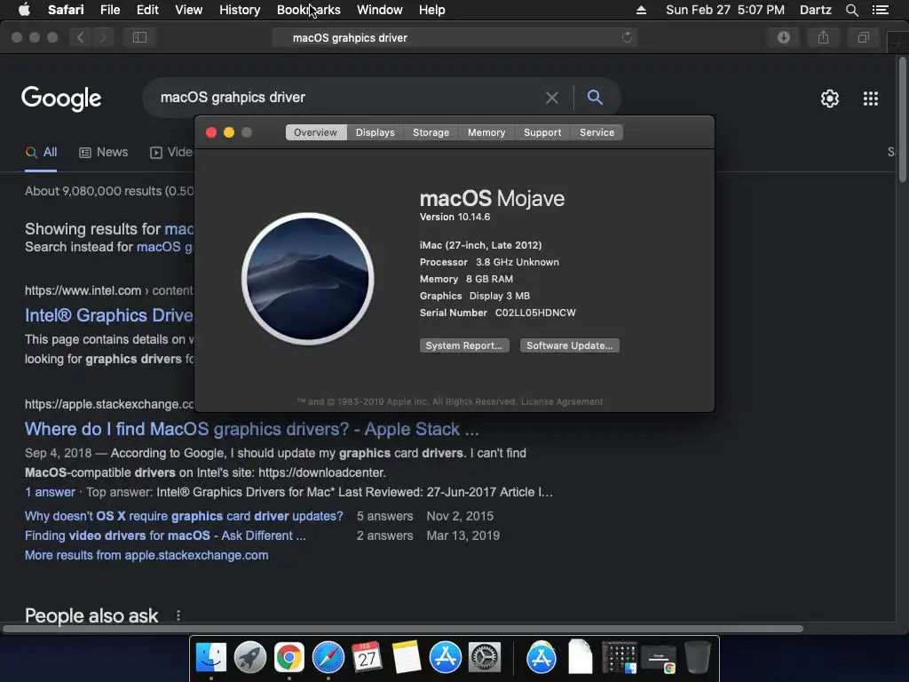This screenshot has height=682, width=909.
Task: Open the Trash in the Dock
Action: [698, 657]
